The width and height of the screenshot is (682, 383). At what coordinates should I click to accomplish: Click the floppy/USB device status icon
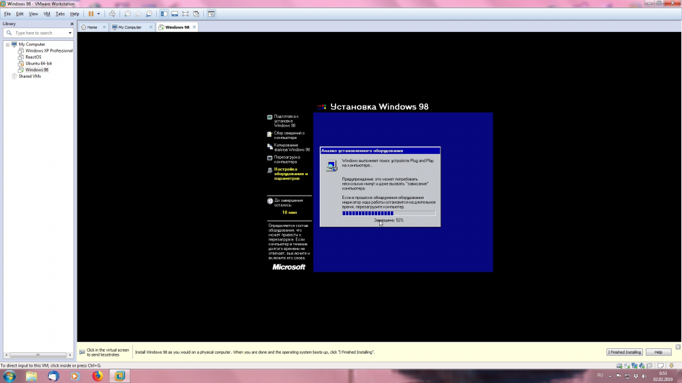[650, 365]
